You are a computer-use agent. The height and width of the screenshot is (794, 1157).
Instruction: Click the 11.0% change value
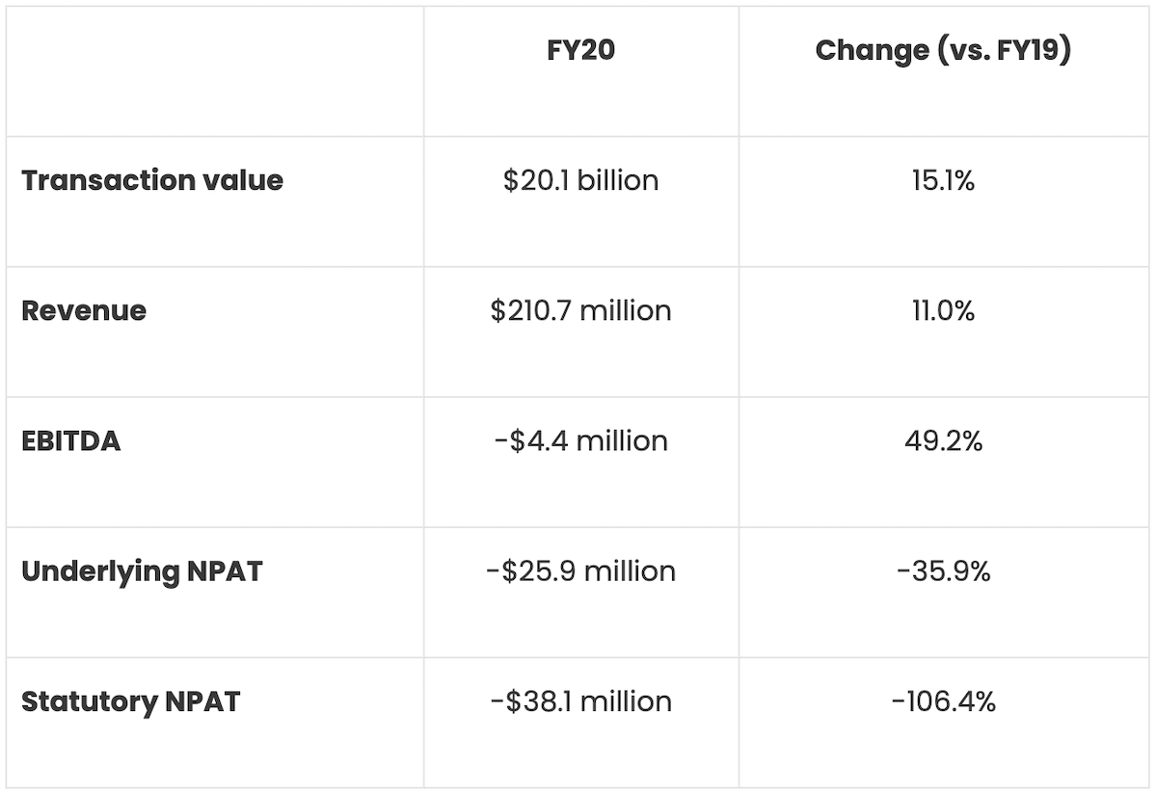[943, 310]
